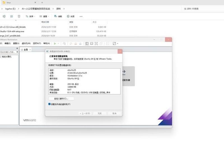Click the 资料 breadcrumb in Explorer
224x168 pixels.
(x=59, y=9)
